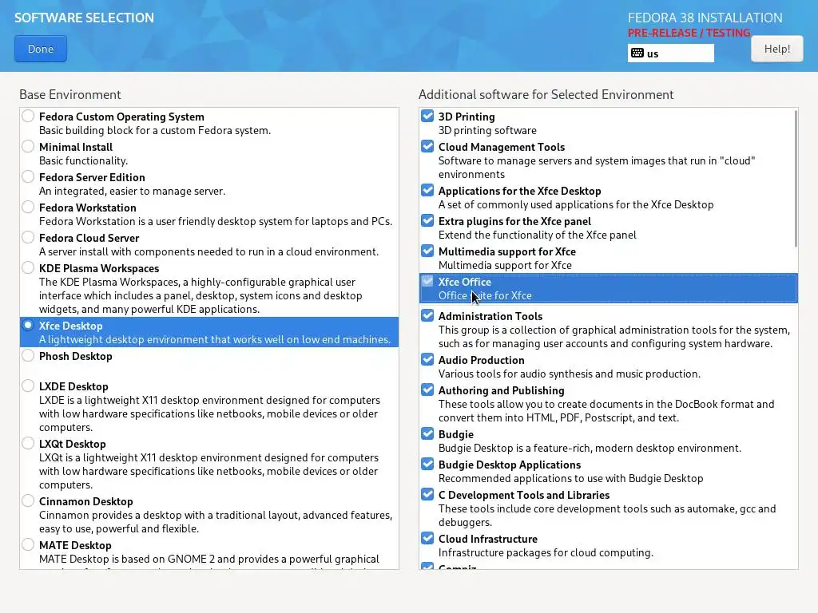Click the additional software list scrollbar
The height and width of the screenshot is (613, 818).
click(x=796, y=178)
